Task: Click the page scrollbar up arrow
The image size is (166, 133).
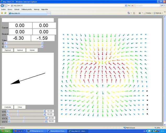Action: 165,17
